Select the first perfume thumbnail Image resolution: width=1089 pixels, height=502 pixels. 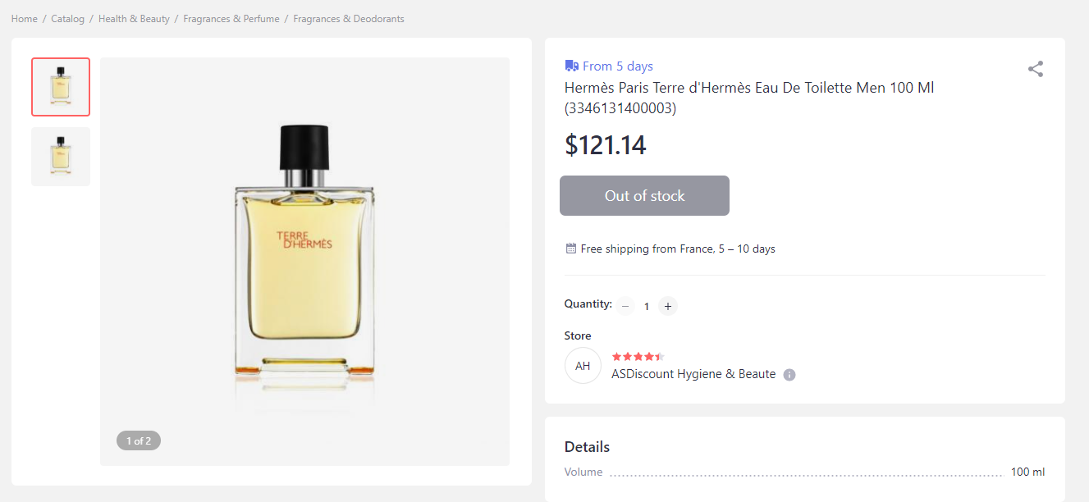point(61,87)
